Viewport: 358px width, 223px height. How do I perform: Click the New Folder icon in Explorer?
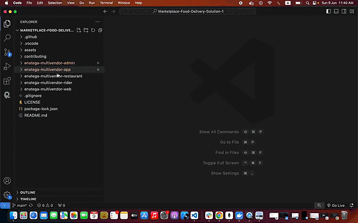click(x=86, y=30)
